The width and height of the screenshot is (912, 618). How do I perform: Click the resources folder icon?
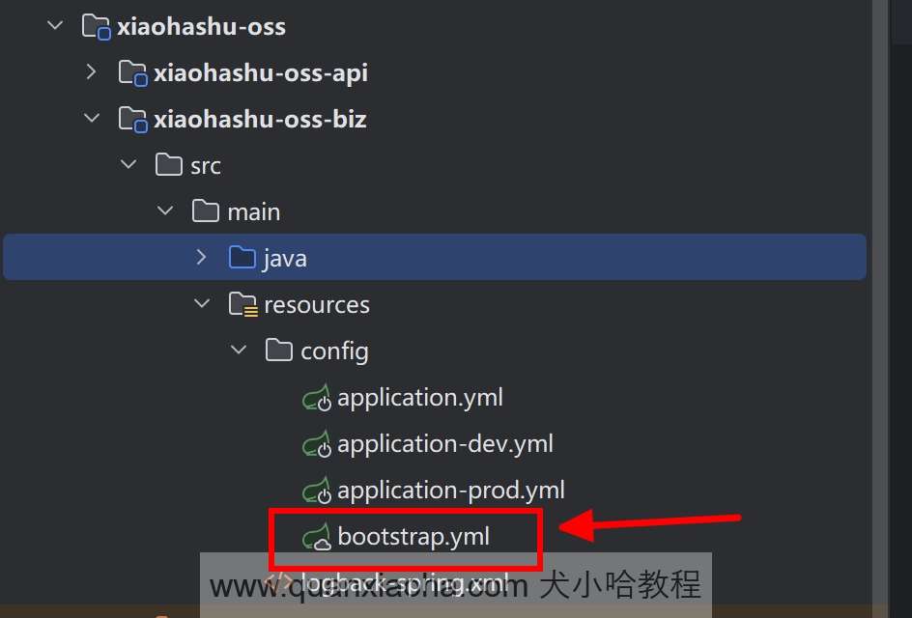point(242,304)
